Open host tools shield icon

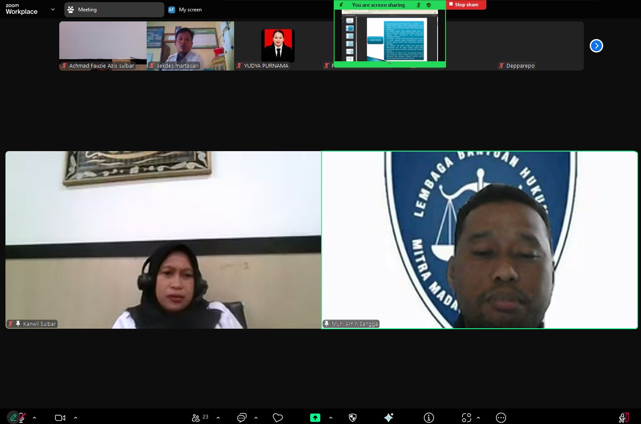(x=353, y=418)
